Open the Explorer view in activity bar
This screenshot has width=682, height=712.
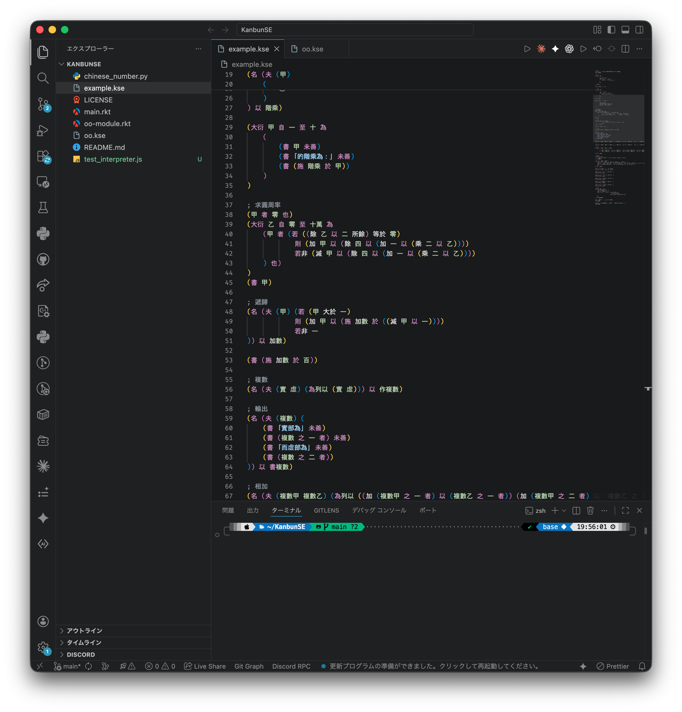(43, 52)
